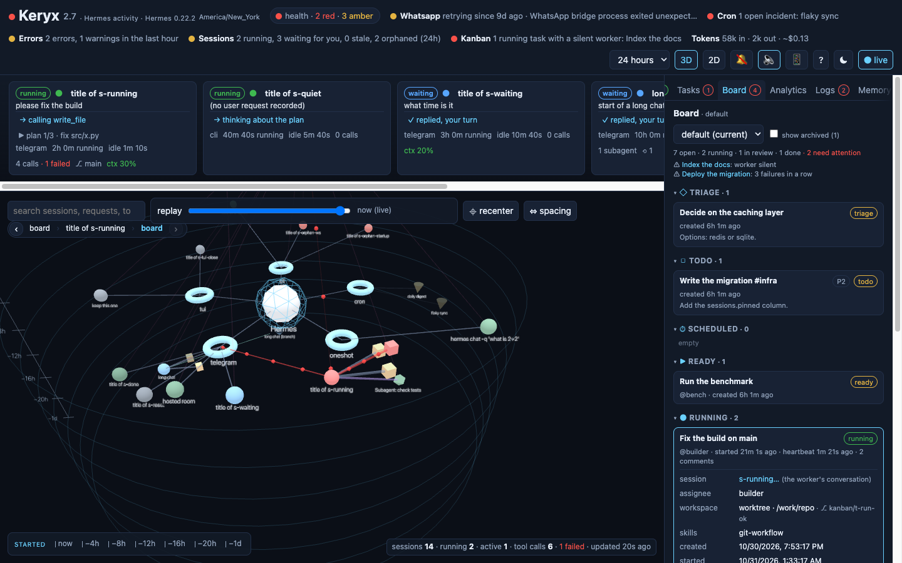Image resolution: width=902 pixels, height=563 pixels.
Task: Switch to 2D view mode
Action: pyautogui.click(x=714, y=60)
